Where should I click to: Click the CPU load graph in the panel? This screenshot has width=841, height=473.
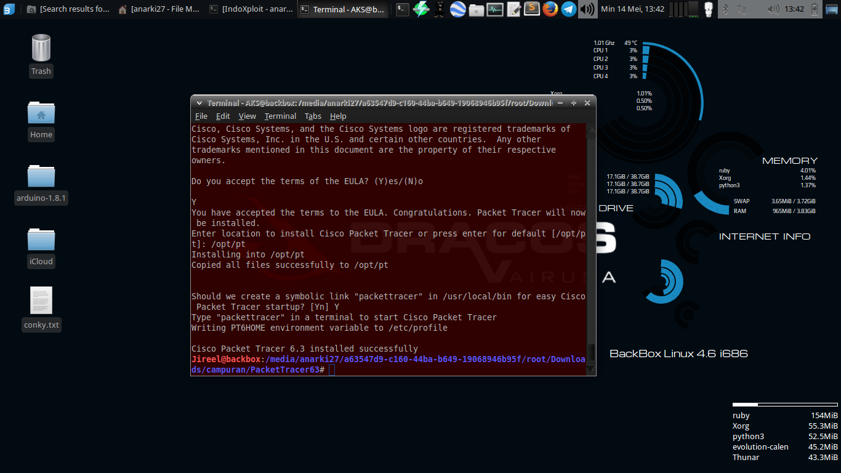point(682,9)
